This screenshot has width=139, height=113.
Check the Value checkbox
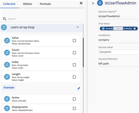(74, 41)
